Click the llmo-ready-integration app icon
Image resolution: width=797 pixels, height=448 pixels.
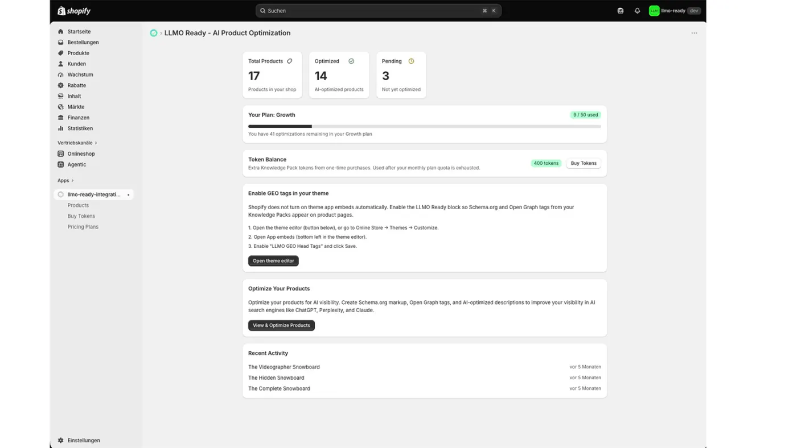click(x=61, y=194)
